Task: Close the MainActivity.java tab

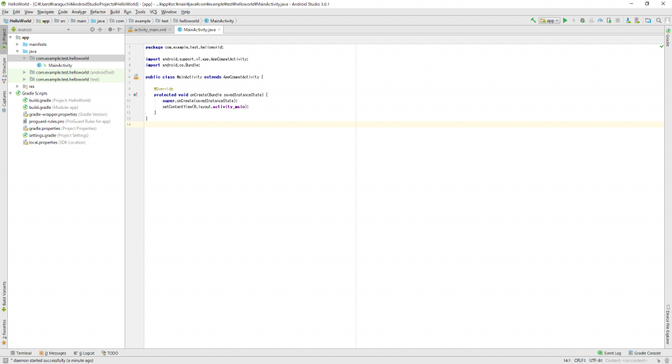Action: click(x=219, y=30)
